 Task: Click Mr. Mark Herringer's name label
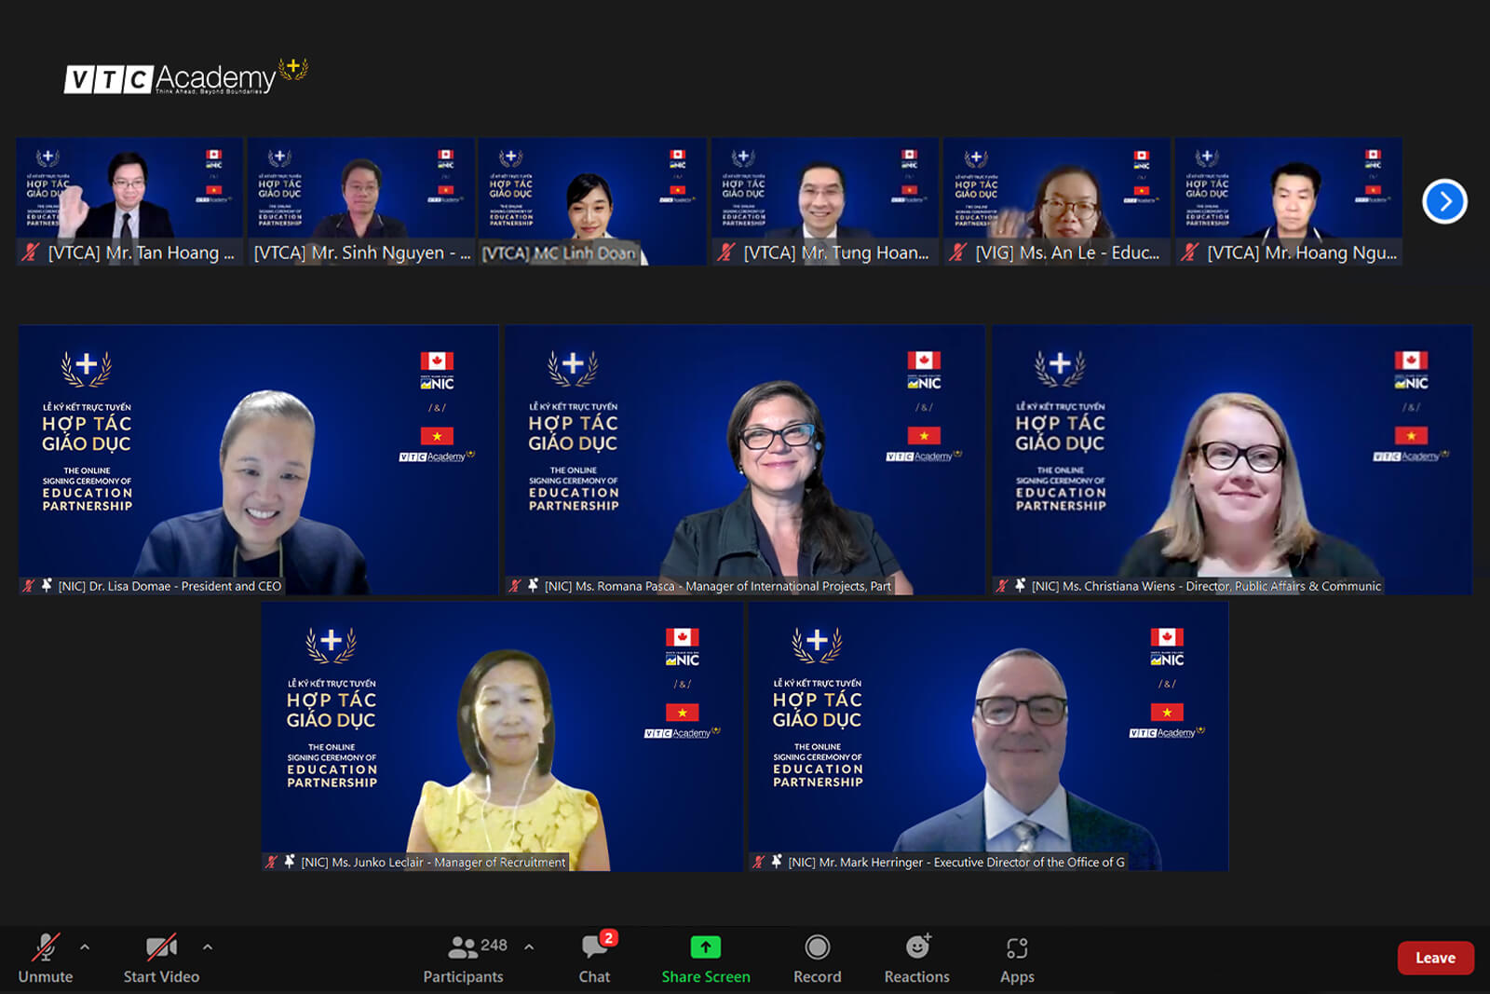955,863
